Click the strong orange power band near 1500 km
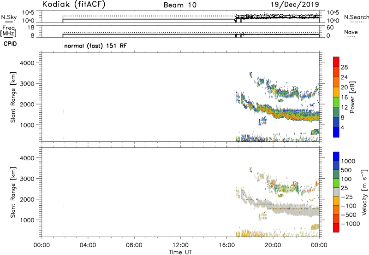 tap(285, 115)
